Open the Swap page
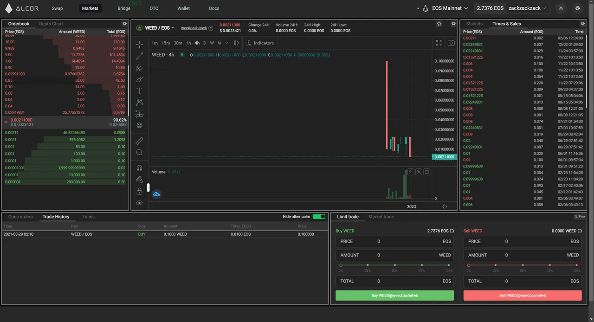The image size is (594, 322). pos(57,8)
